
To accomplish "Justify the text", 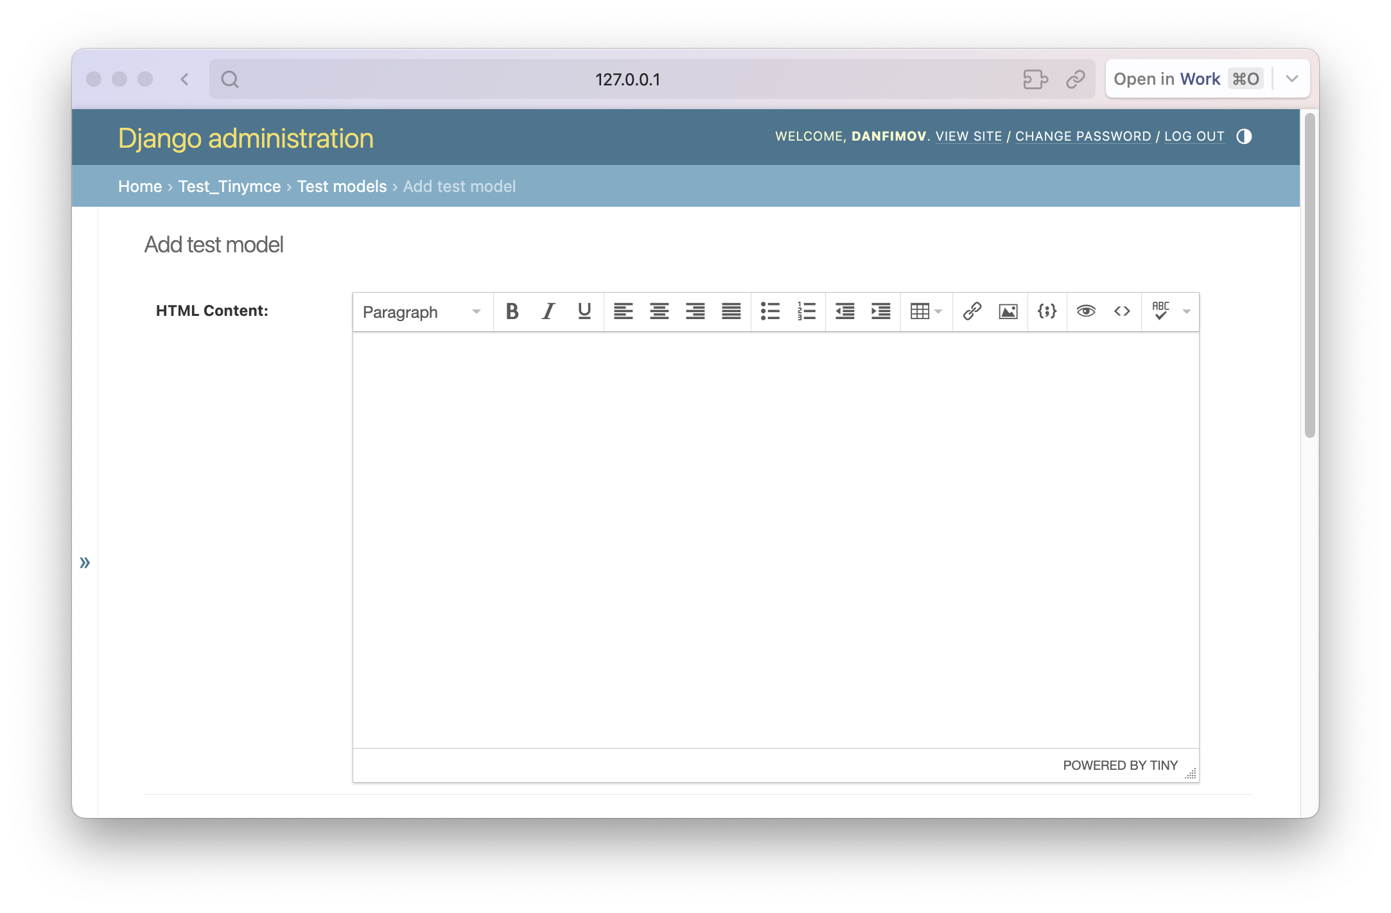I will click(731, 311).
